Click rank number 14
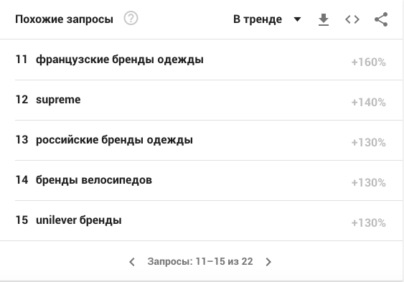Viewport: 404px width, 282px height. click(x=22, y=180)
